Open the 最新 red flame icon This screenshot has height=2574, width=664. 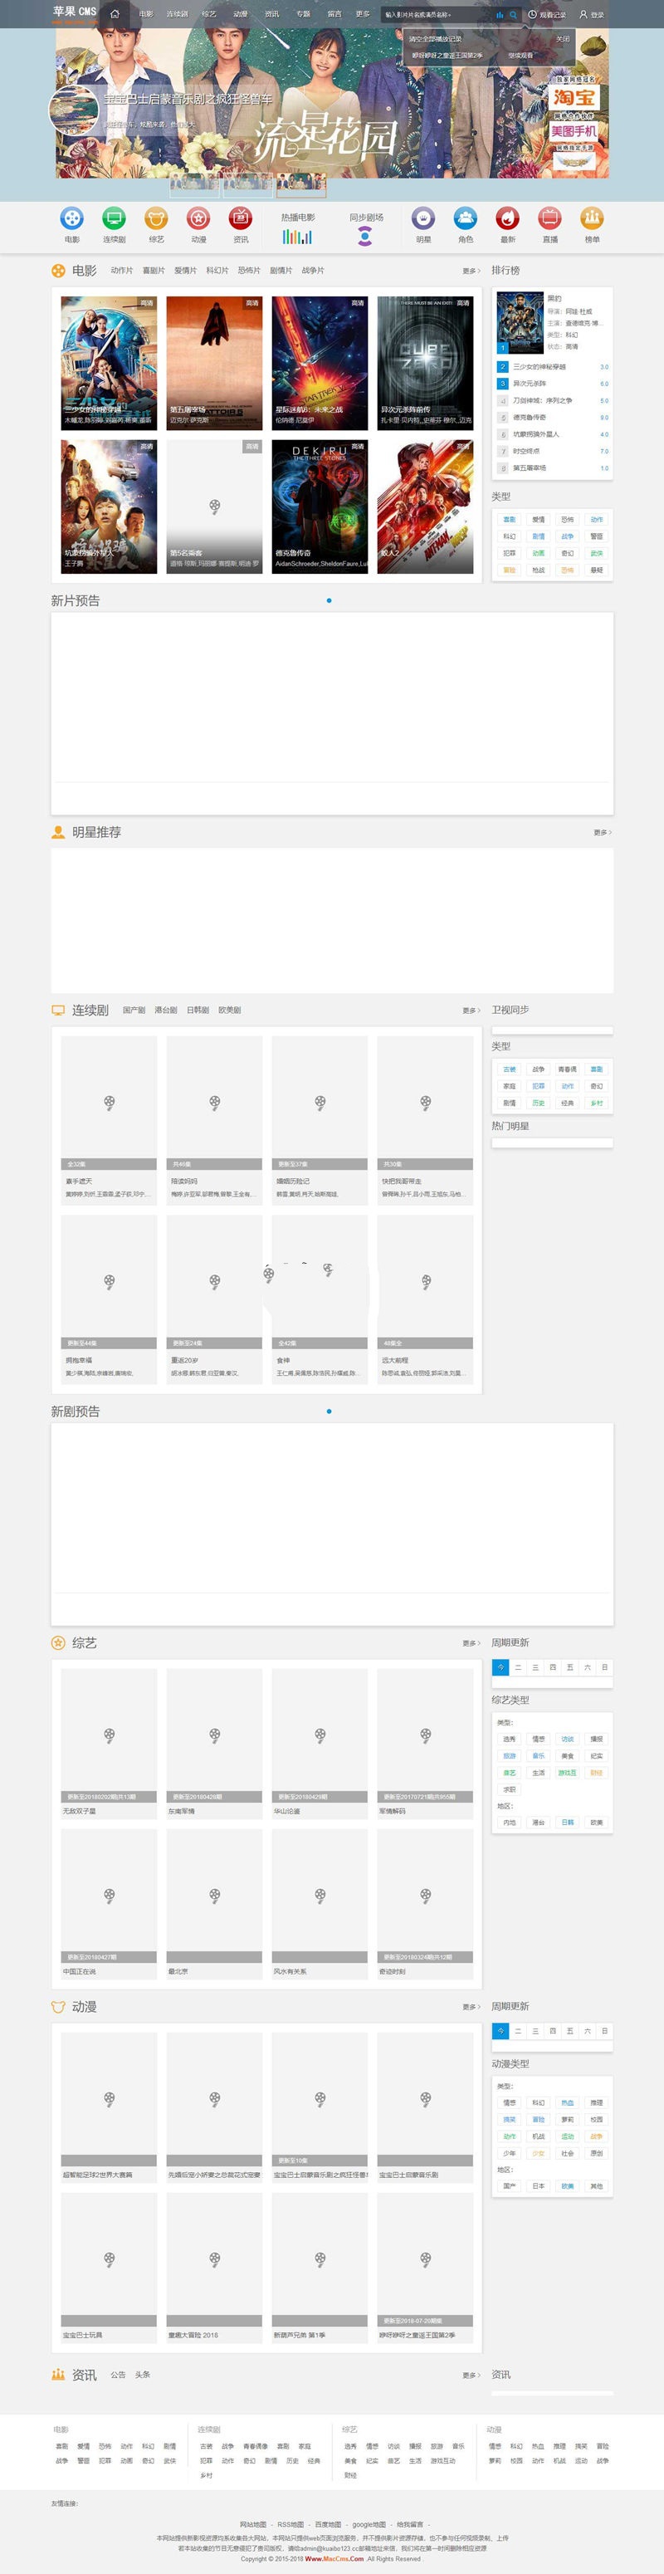(x=507, y=218)
